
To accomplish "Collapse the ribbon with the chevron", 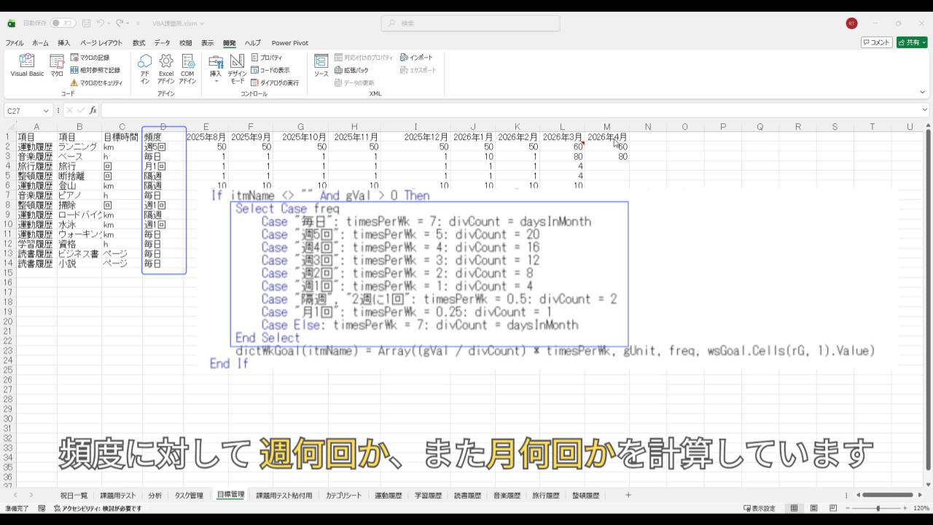I will click(x=922, y=93).
